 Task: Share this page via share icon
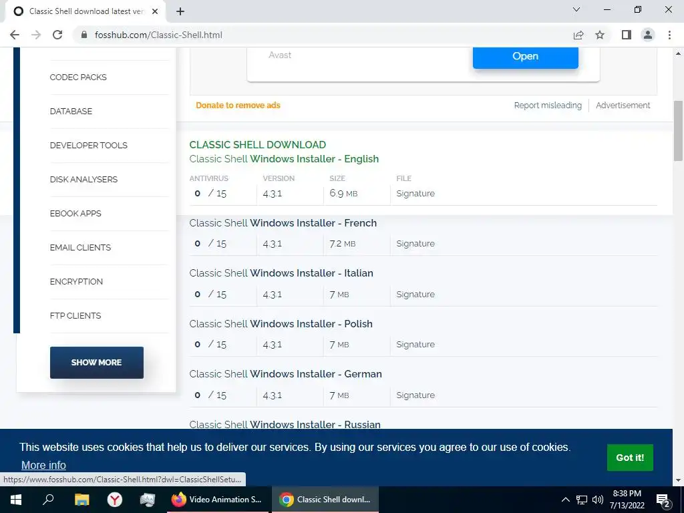(578, 35)
